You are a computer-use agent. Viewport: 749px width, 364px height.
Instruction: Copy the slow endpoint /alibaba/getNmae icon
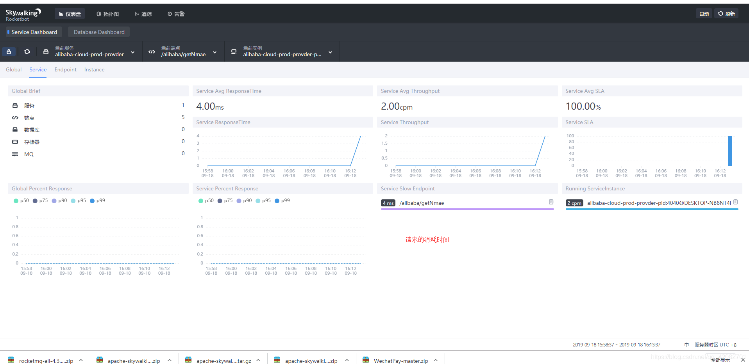tap(551, 202)
